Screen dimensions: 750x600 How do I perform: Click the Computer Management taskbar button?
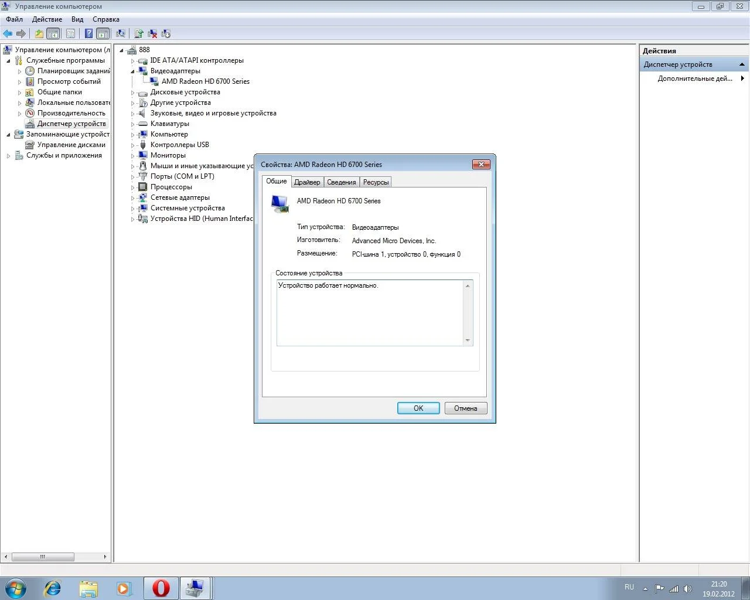[195, 588]
